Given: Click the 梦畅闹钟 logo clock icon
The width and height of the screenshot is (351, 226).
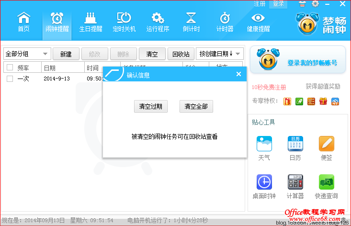Looking at the screenshot, I should pos(307,24).
